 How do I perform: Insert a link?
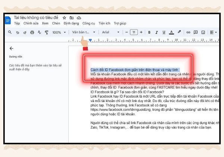188,32
